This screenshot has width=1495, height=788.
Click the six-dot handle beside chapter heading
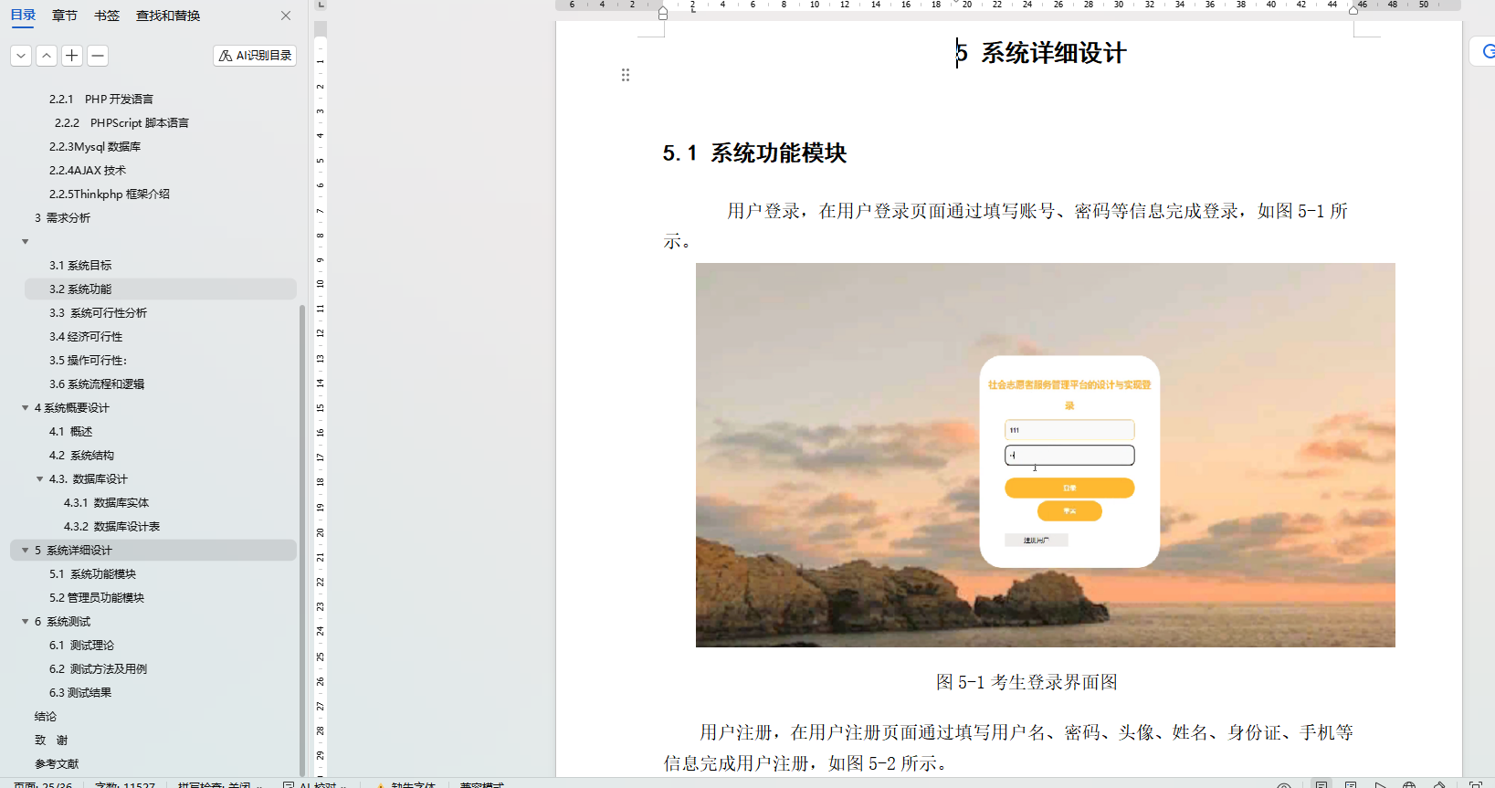coord(626,75)
